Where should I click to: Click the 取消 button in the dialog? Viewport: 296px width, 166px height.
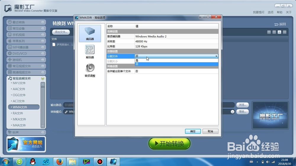click(x=210, y=131)
